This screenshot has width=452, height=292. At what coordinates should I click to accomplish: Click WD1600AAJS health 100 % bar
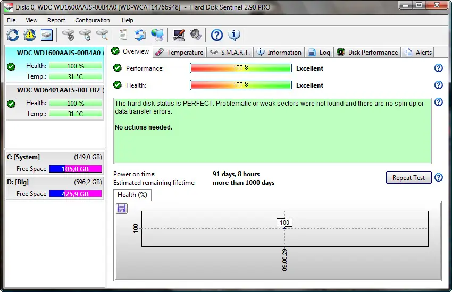[76, 66]
